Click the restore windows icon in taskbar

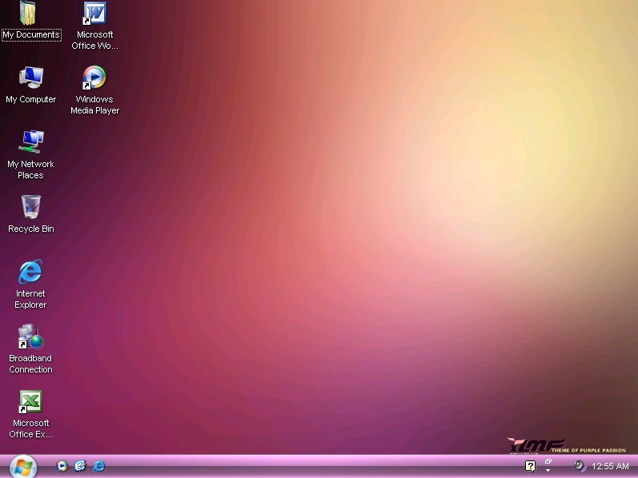click(548, 461)
